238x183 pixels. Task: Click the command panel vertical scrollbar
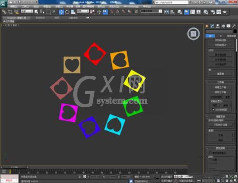tap(237, 45)
